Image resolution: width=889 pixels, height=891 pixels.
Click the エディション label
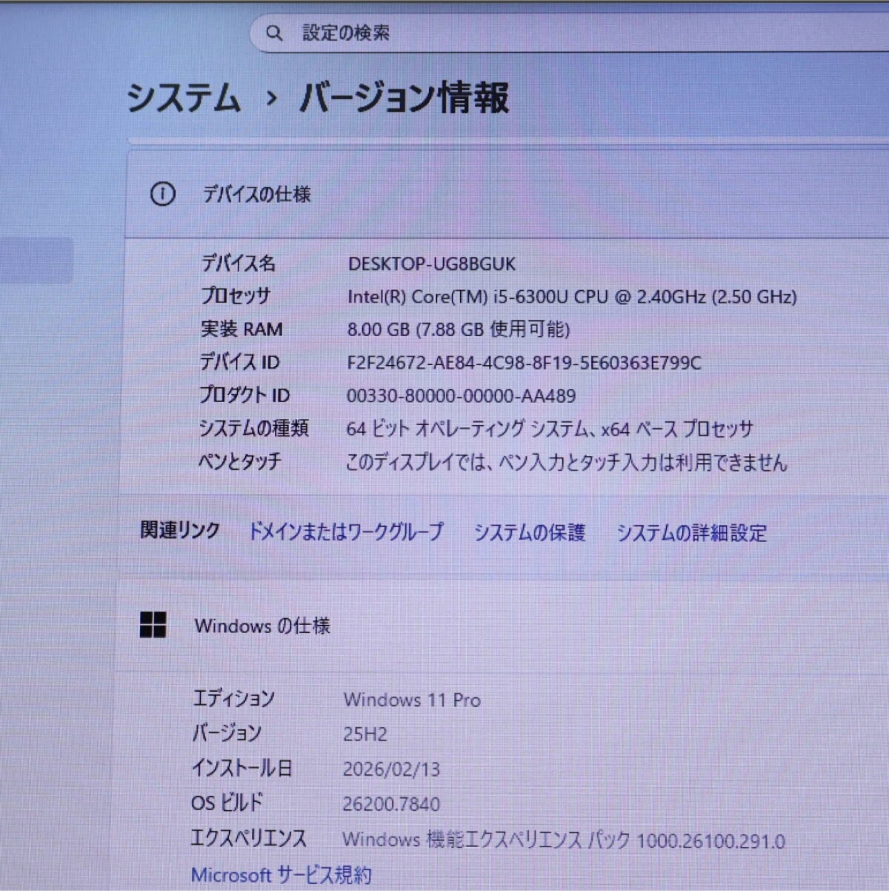234,699
